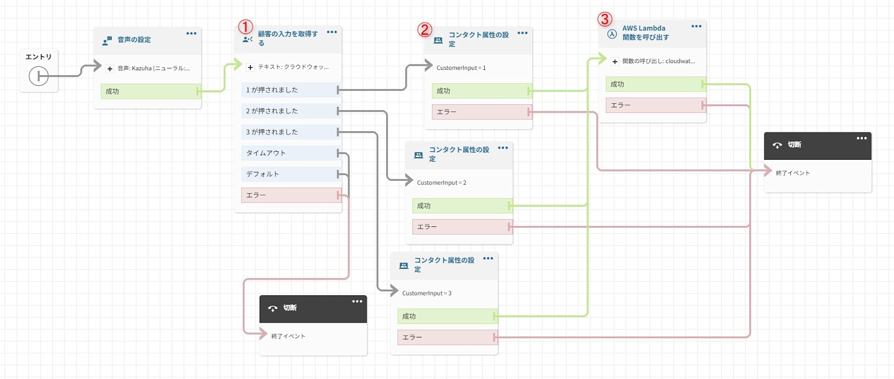894x379 pixels.
Task: Click the contact attributes icon on the CustomerInput = 2 block
Action: [x=418, y=155]
